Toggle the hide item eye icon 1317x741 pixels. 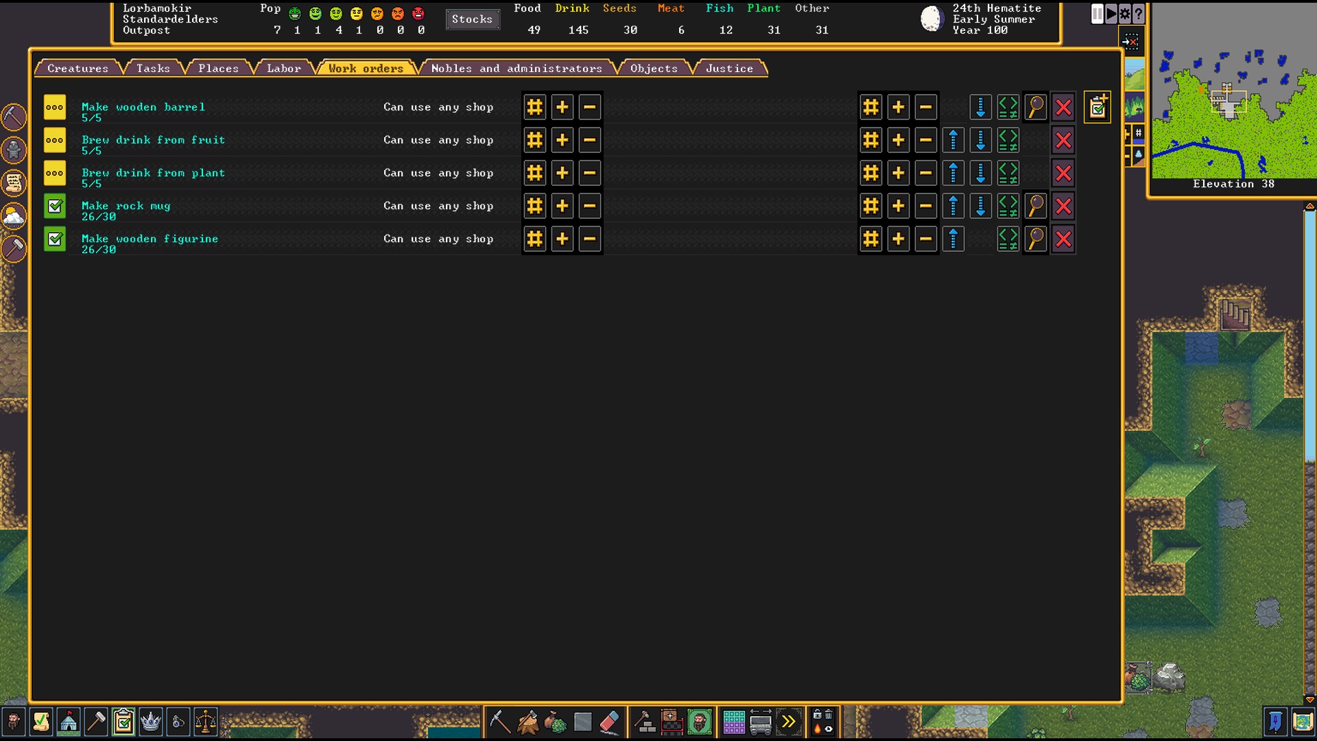(x=829, y=729)
